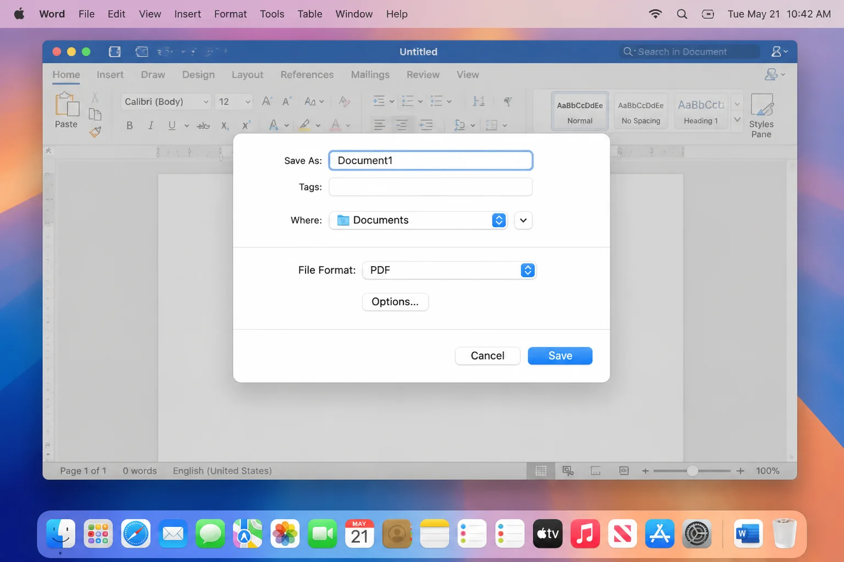Open the PDF Options... button

click(x=395, y=301)
